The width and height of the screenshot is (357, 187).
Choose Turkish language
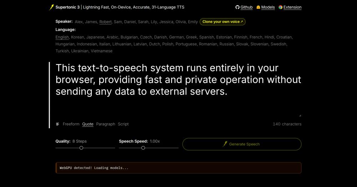[62, 51]
